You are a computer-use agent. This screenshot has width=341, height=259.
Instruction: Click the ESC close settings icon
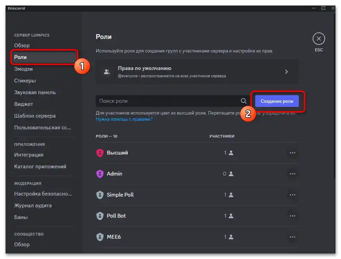point(319,39)
